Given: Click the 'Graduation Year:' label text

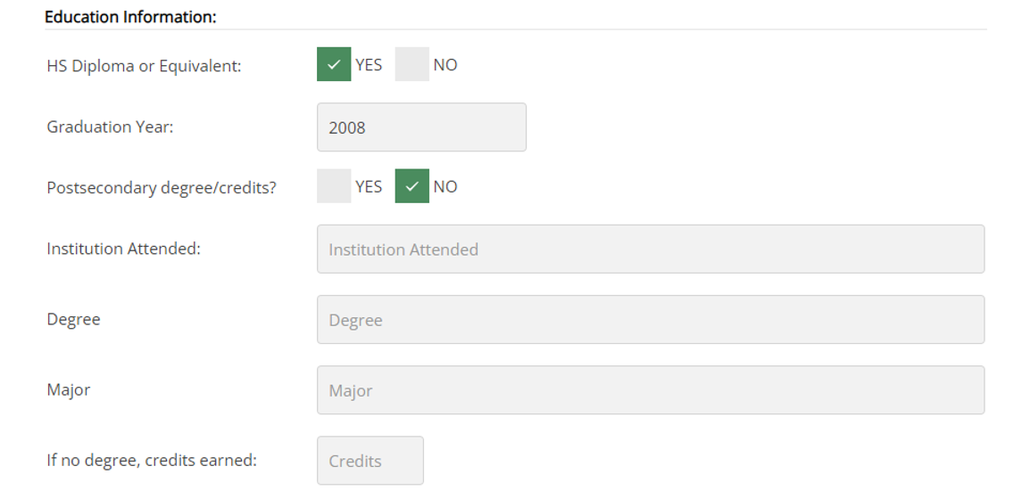Looking at the screenshot, I should (110, 127).
